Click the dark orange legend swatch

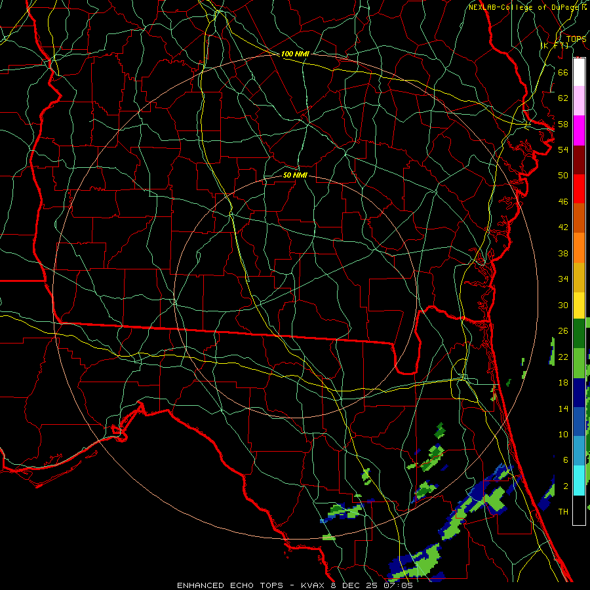[579, 218]
